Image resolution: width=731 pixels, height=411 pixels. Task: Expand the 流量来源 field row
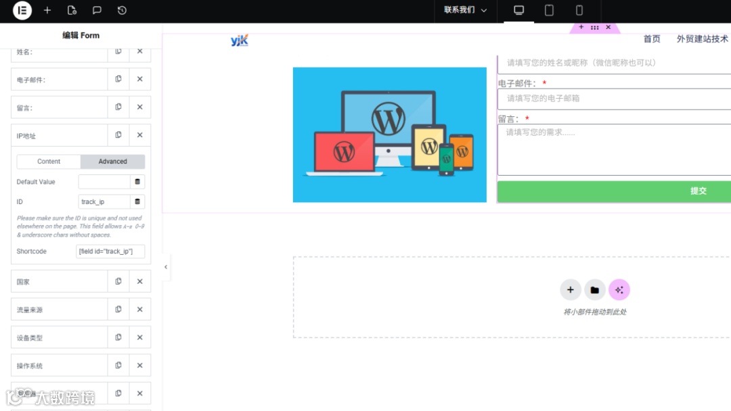(59, 310)
